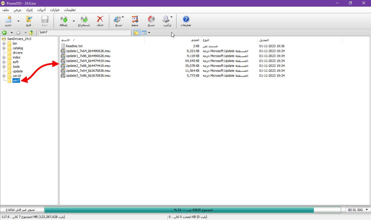371x220 pixels.
Task: Toggle the folder tree pane icon
Action: pyautogui.click(x=136, y=33)
